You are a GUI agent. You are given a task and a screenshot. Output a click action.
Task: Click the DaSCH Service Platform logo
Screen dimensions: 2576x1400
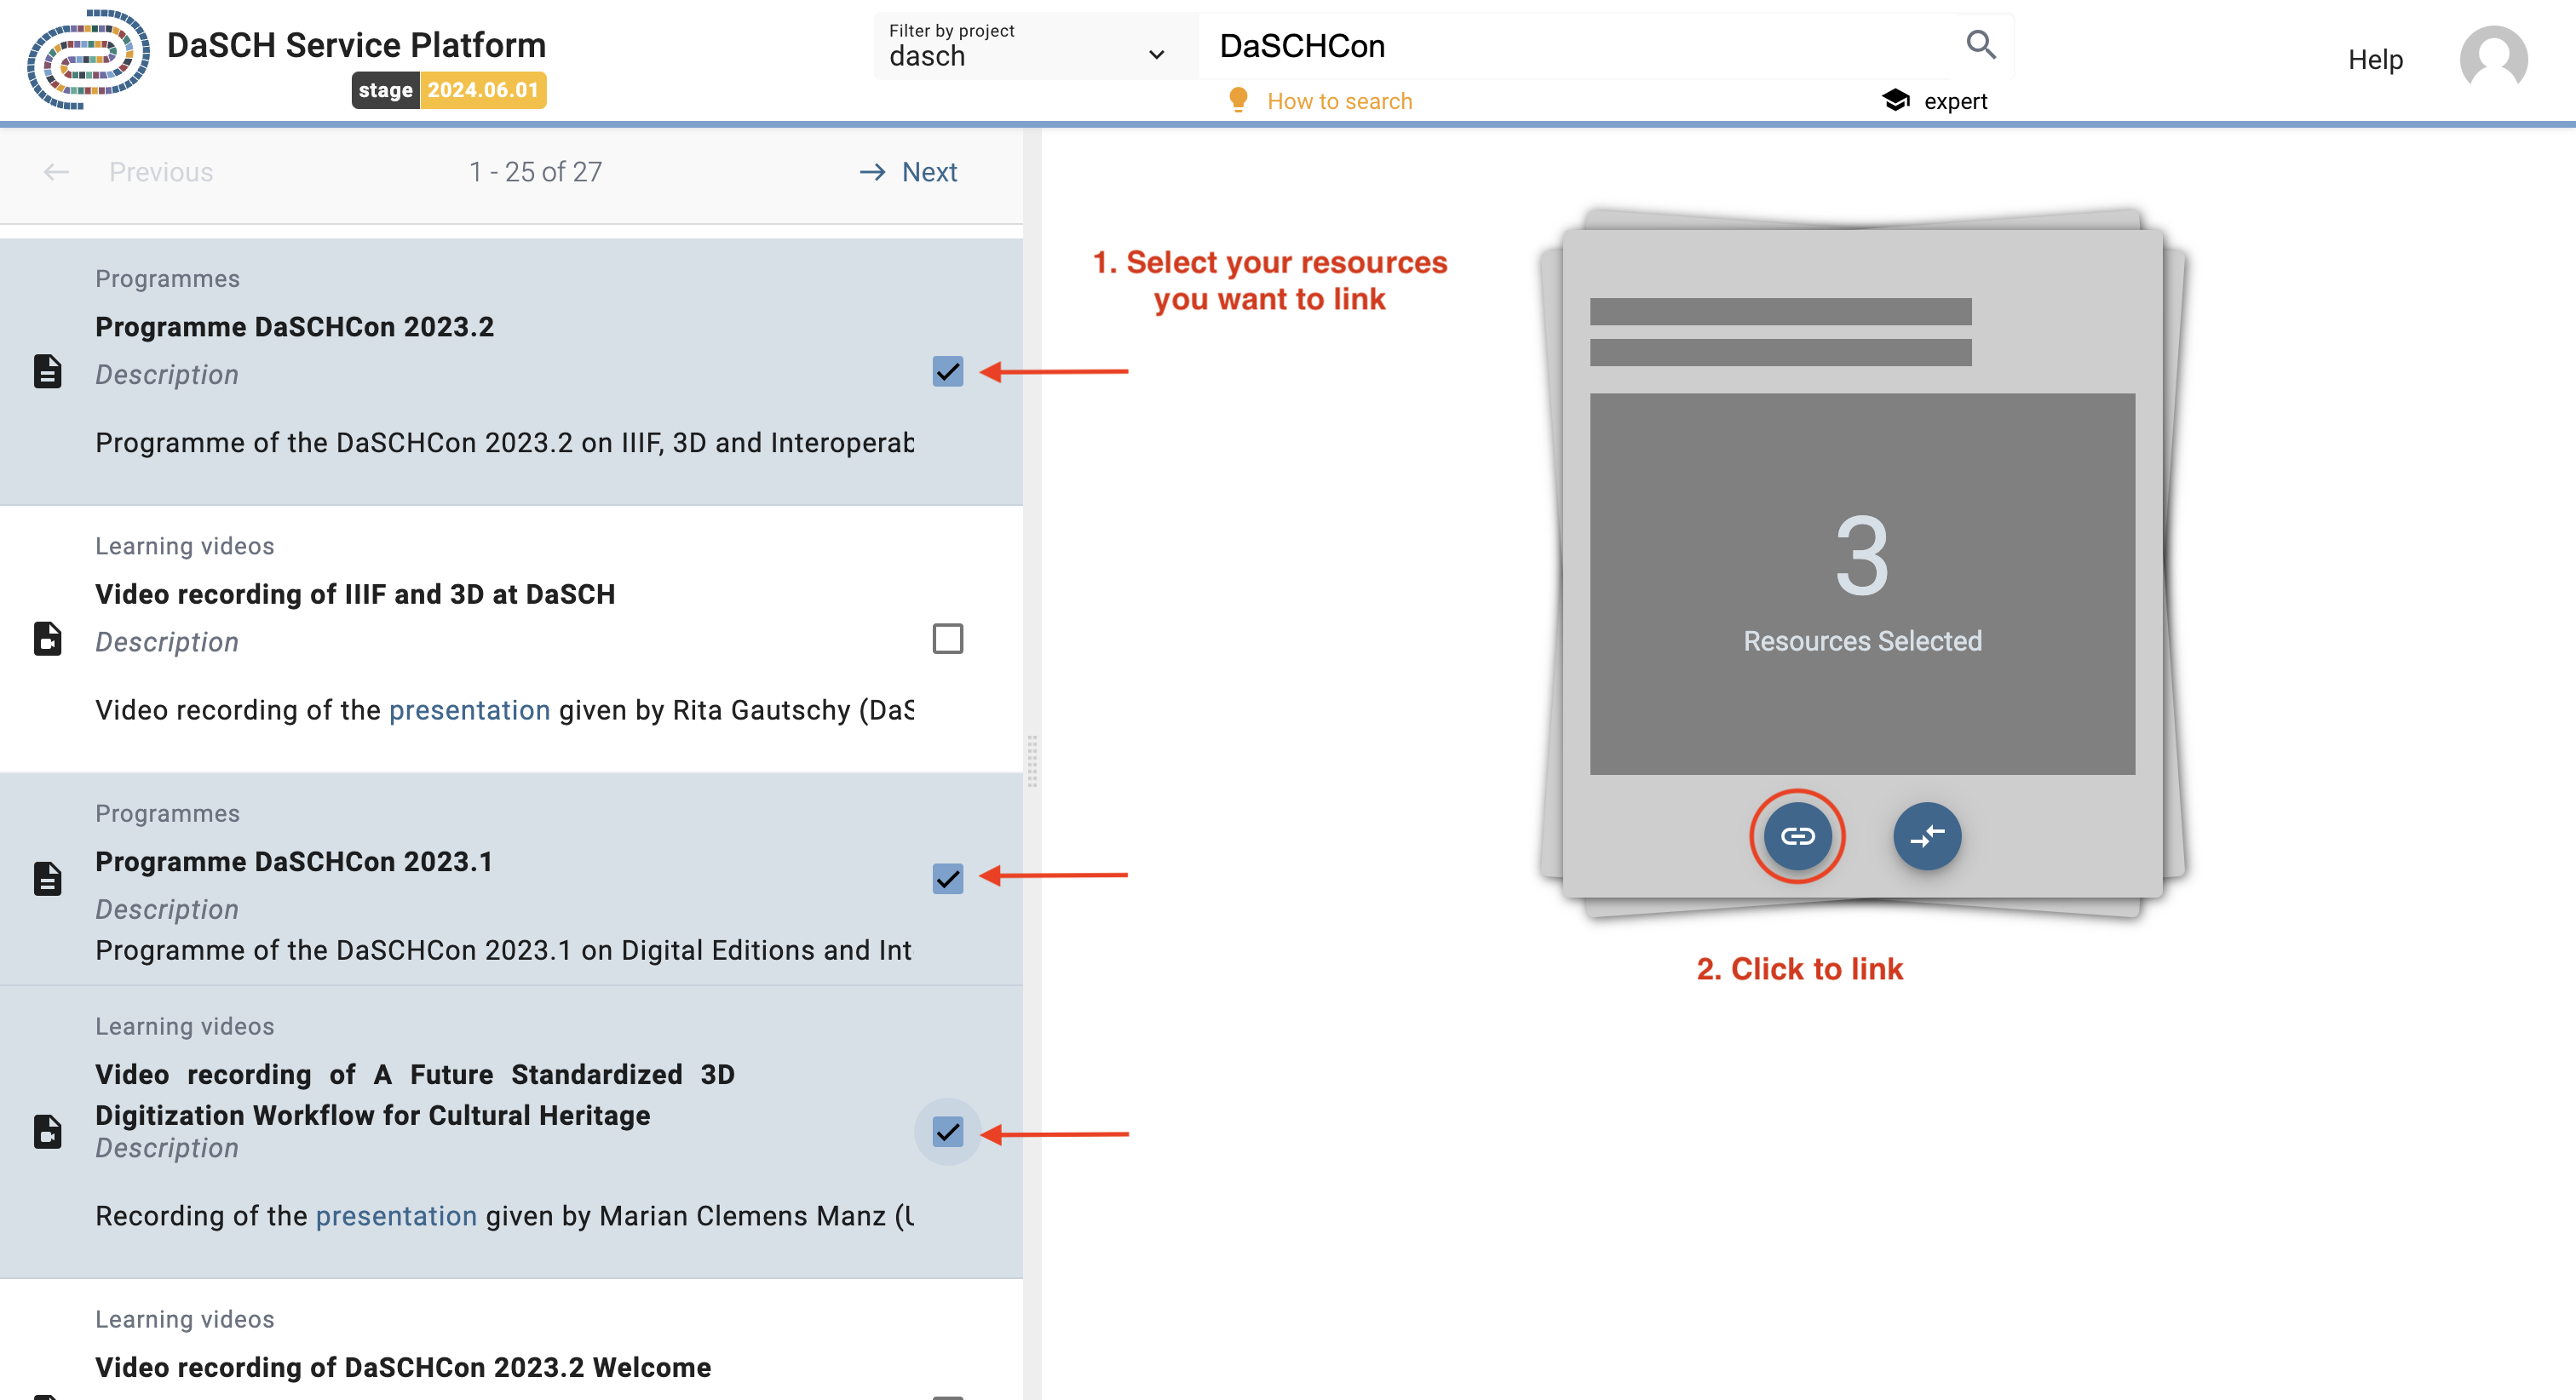[x=88, y=61]
